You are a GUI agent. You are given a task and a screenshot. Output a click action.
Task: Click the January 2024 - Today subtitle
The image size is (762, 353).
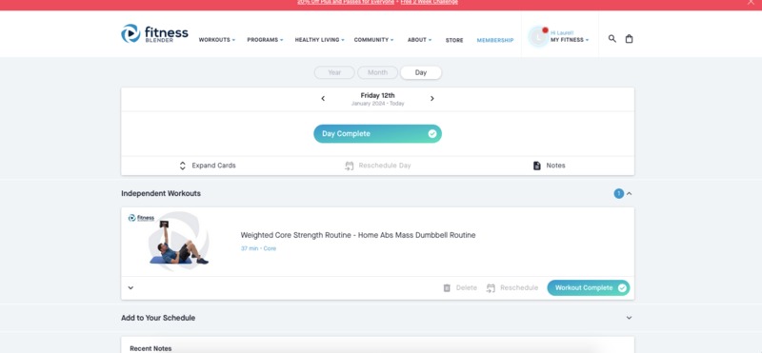377,104
